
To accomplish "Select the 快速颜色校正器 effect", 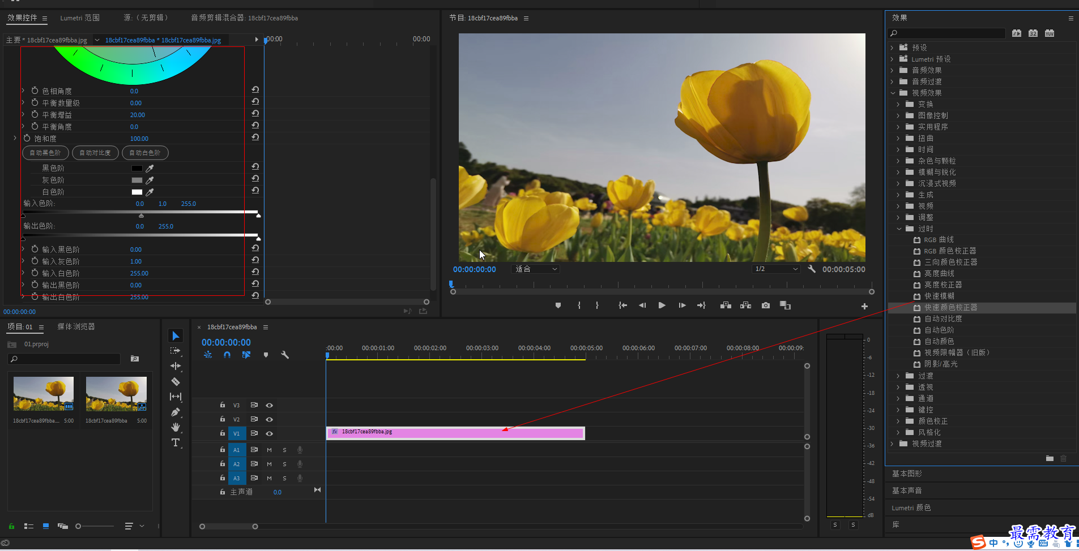I will click(950, 308).
